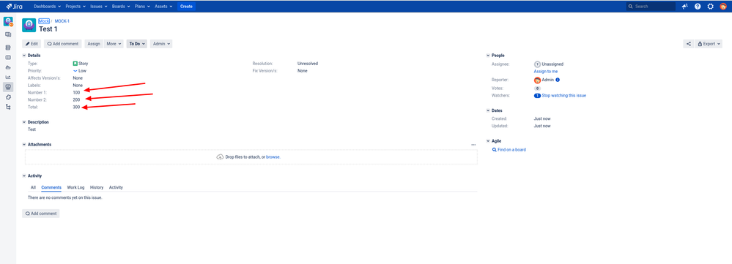Open the Projects menu
Screen dimensions: 732x264
point(75,7)
